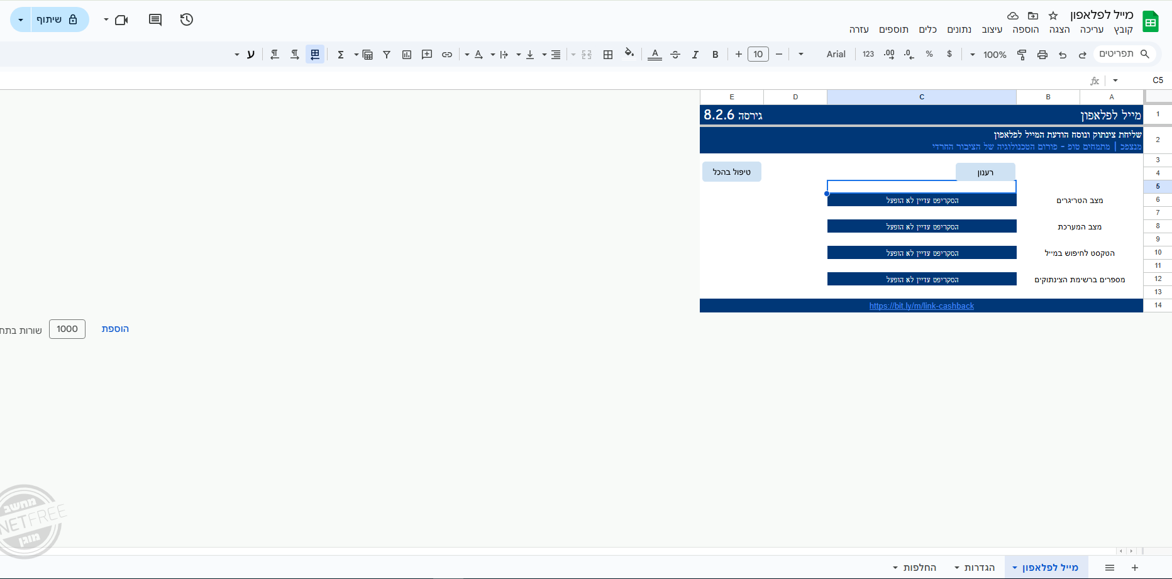This screenshot has width=1172, height=579.
Task: Increase decimal places
Action: point(889,55)
